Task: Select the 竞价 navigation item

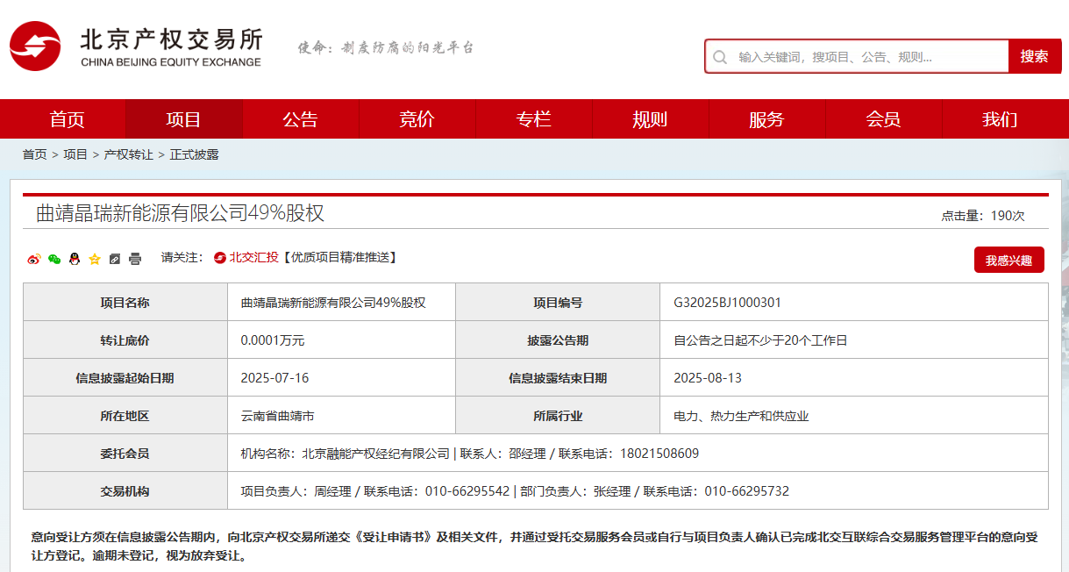Action: coord(417,119)
